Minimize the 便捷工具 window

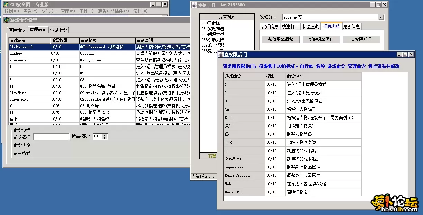click(x=372, y=5)
